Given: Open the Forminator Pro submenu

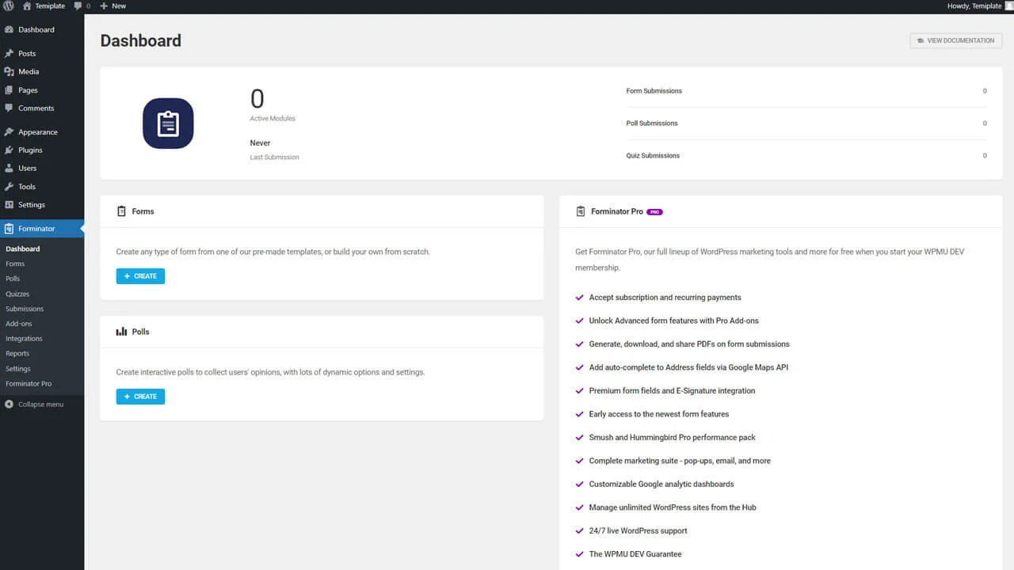Looking at the screenshot, I should tap(29, 384).
